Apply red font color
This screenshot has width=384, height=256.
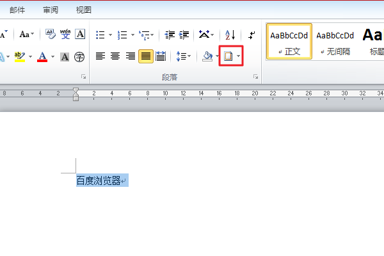tap(42, 57)
